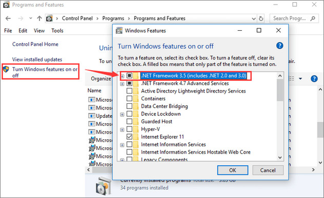Click Active Directory folder icon
324x198 pixels.
pyautogui.click(x=136, y=91)
